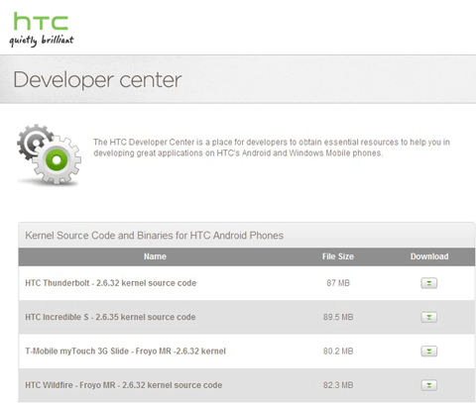Select the Download column header

coord(429,256)
